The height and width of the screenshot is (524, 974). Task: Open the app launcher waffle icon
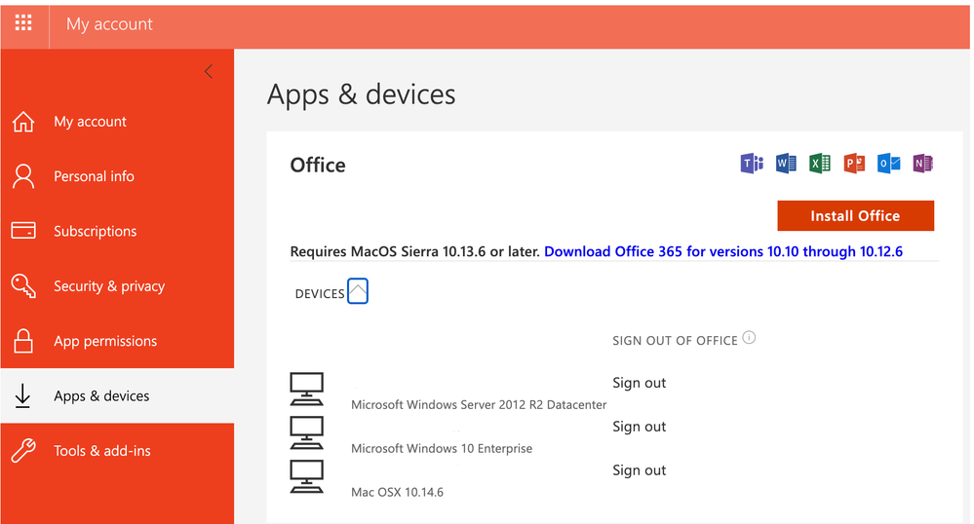[x=23, y=23]
